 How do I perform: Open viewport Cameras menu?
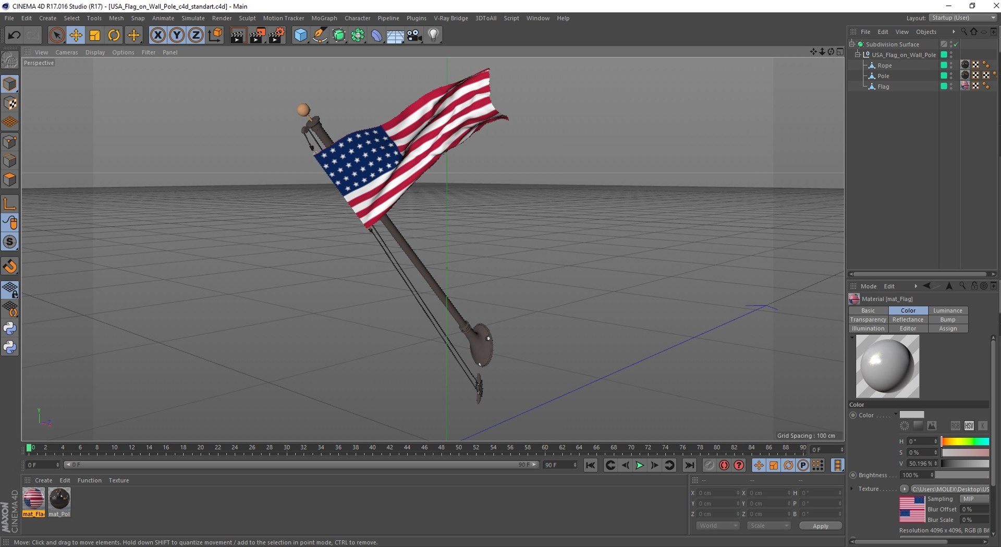click(x=67, y=52)
